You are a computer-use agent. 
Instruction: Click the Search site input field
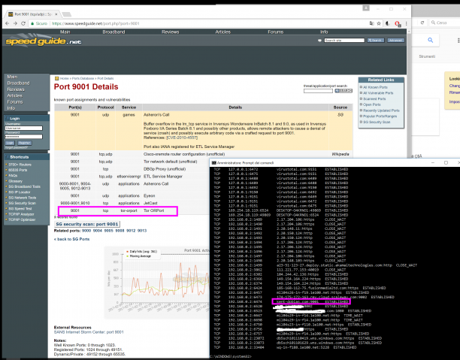click(344, 40)
